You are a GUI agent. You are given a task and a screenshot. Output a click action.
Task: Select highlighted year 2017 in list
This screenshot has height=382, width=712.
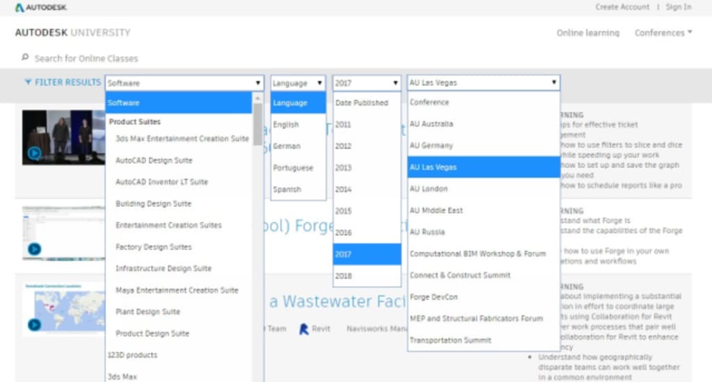(x=367, y=254)
